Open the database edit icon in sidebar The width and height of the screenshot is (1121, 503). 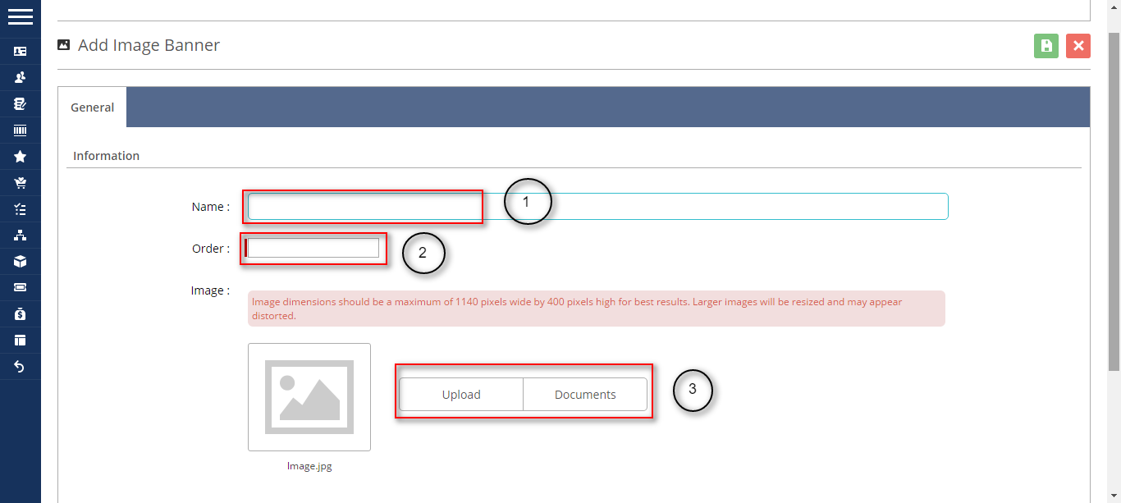coord(20,103)
